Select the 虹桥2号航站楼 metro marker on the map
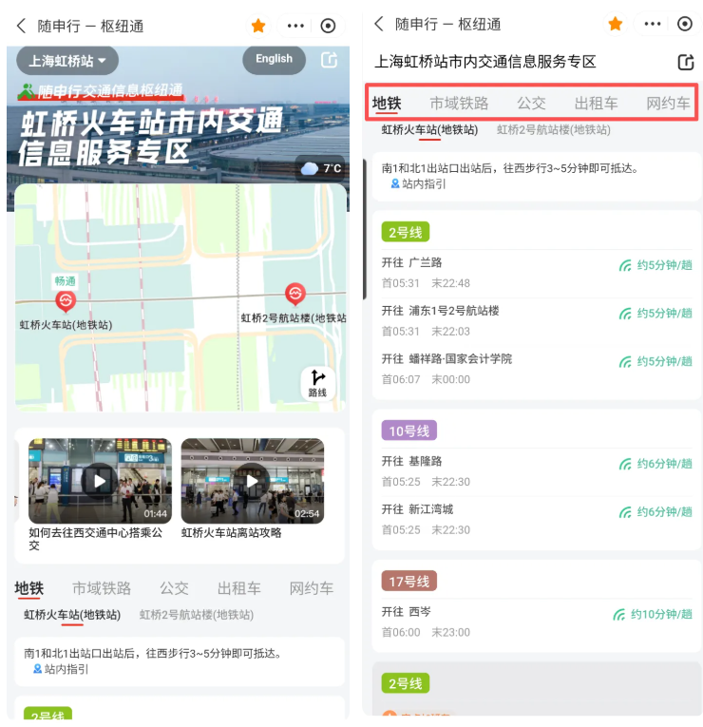 (x=295, y=295)
